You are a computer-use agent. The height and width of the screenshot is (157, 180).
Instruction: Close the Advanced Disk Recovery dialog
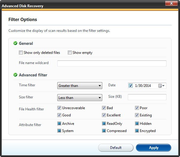pyautogui.click(x=171, y=3)
